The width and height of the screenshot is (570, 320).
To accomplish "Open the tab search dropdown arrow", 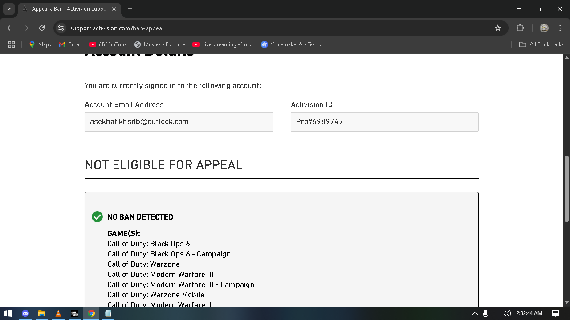I will 8,9.
